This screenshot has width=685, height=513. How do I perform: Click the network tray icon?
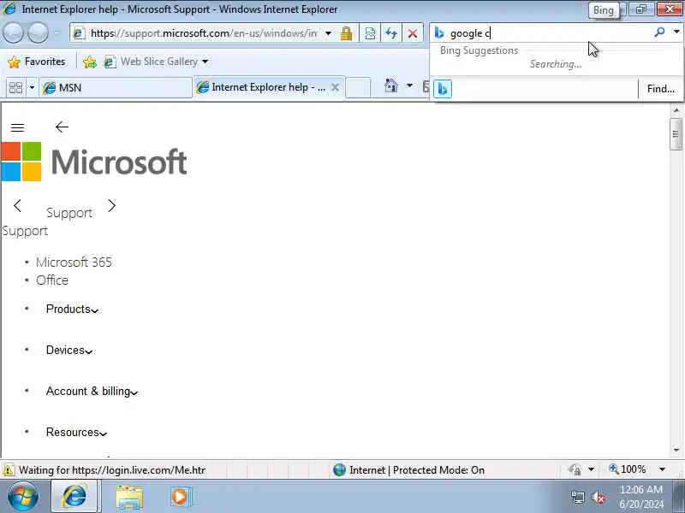click(x=577, y=497)
